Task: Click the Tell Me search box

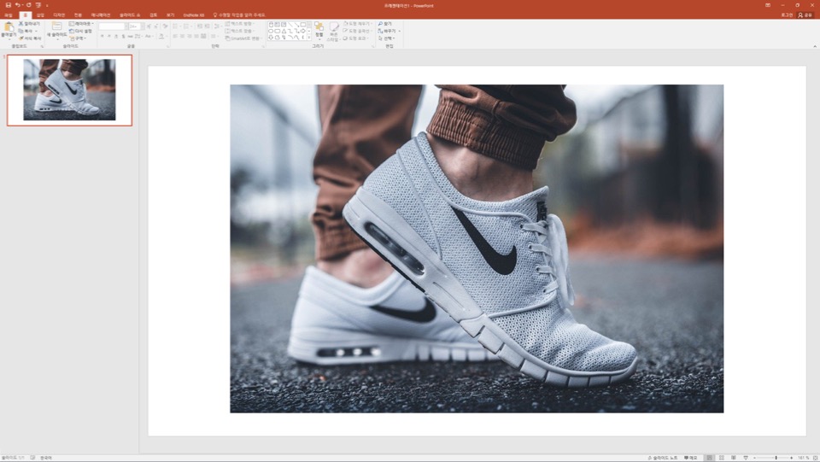Action: [239, 15]
